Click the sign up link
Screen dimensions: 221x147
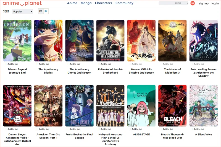204,3
